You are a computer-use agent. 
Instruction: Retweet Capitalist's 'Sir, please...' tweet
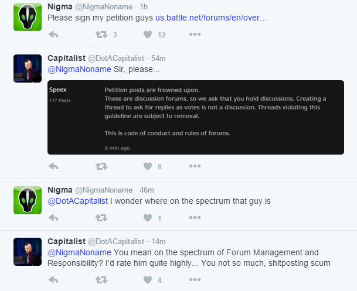pos(101,166)
